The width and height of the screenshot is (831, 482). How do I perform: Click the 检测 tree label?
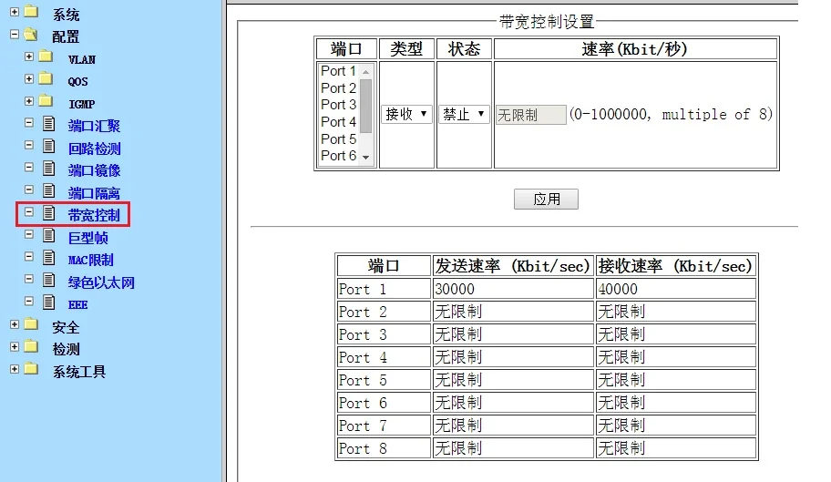(x=66, y=350)
